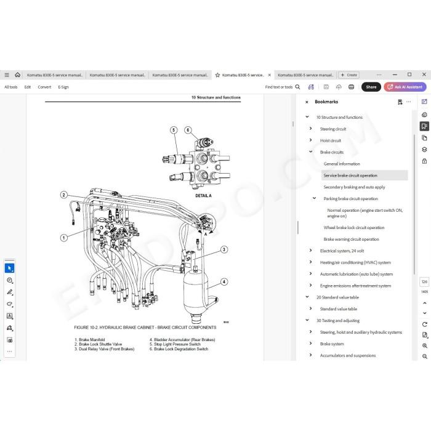Screen dimensions: 431x431
Task: Open Wheel brake lock circuit operation bookmark
Action: pos(354,228)
